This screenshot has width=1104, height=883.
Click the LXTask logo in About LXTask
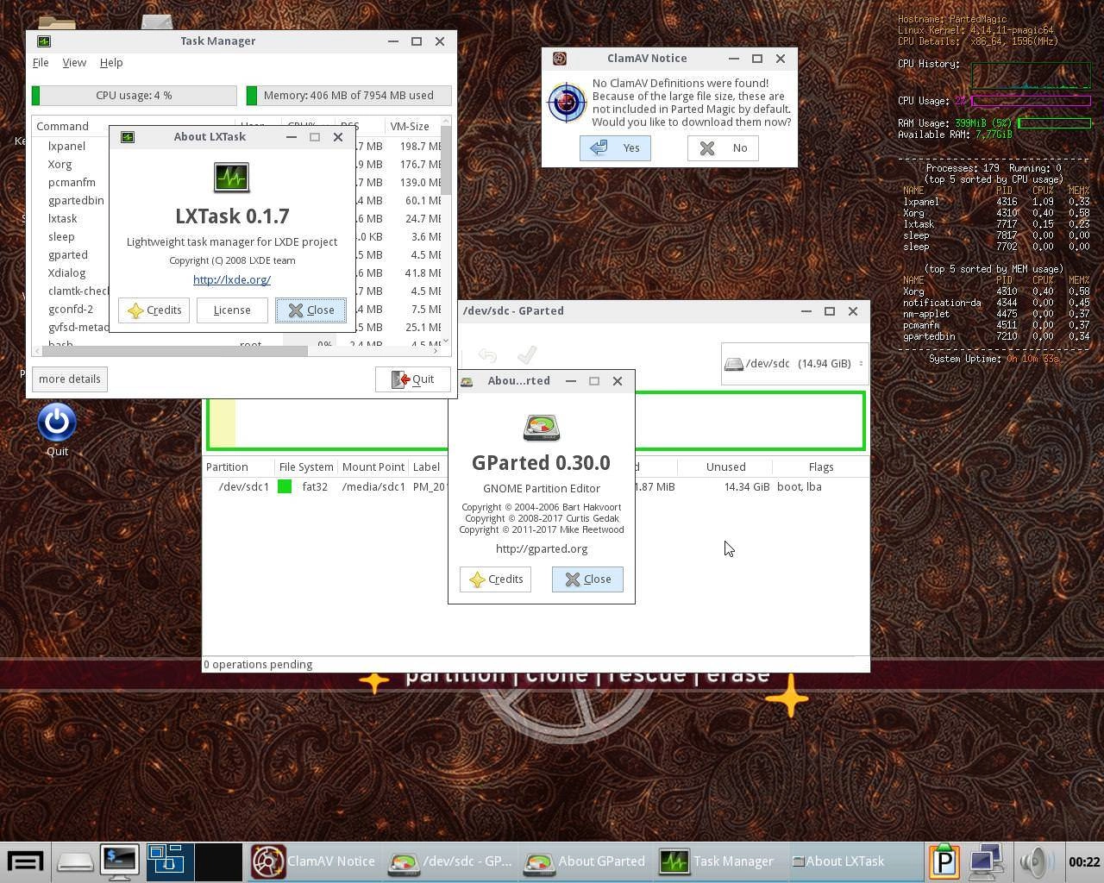pyautogui.click(x=232, y=178)
